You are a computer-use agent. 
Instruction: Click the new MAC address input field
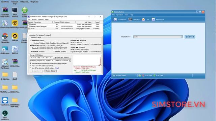pyautogui.click(x=41, y=57)
